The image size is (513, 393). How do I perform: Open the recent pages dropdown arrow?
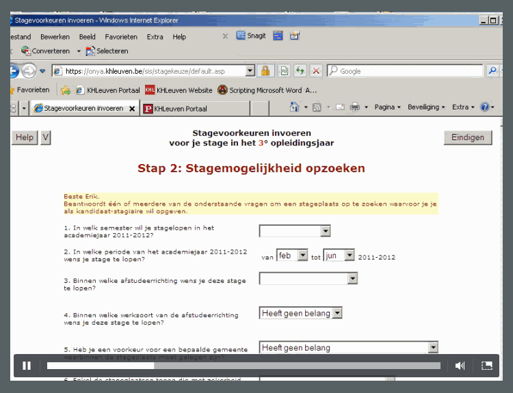tap(42, 71)
